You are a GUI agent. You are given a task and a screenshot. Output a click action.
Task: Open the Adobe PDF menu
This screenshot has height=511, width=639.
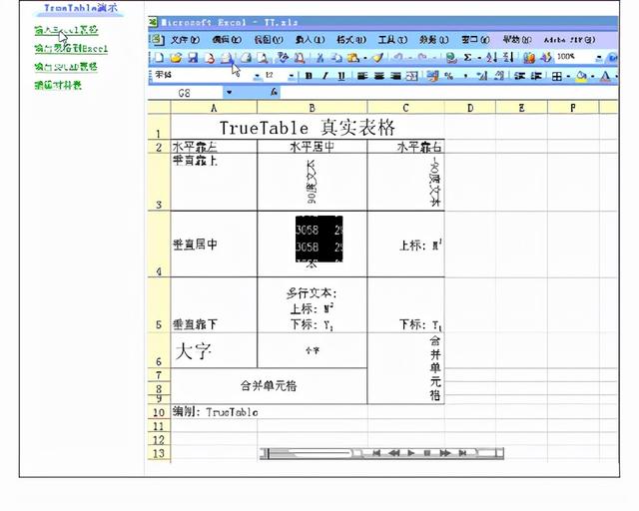569,40
